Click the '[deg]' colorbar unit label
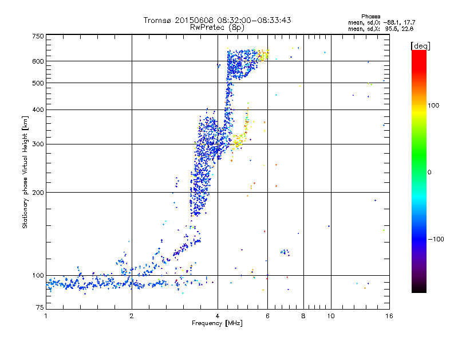 (420, 46)
